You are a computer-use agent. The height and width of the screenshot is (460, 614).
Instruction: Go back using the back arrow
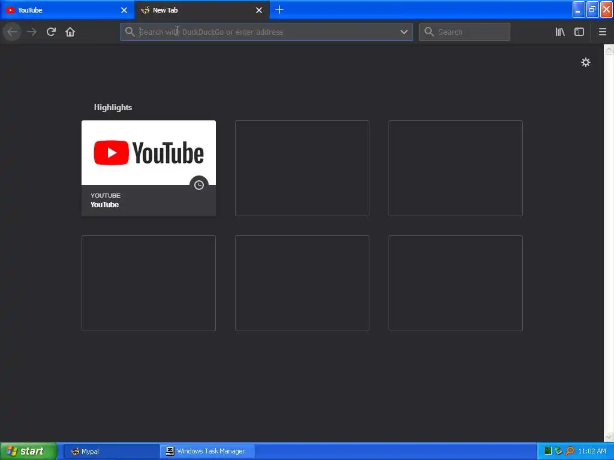[x=12, y=32]
